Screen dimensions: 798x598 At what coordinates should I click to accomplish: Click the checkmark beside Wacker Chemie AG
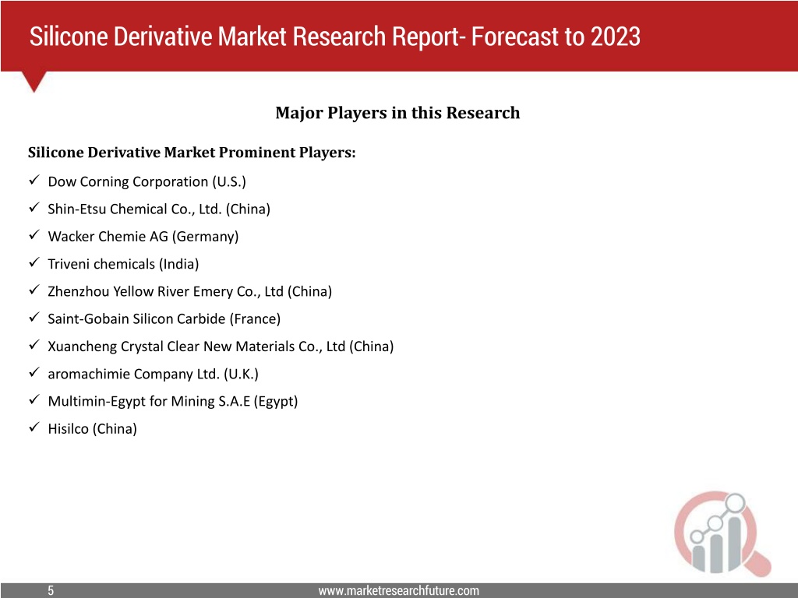[34, 235]
